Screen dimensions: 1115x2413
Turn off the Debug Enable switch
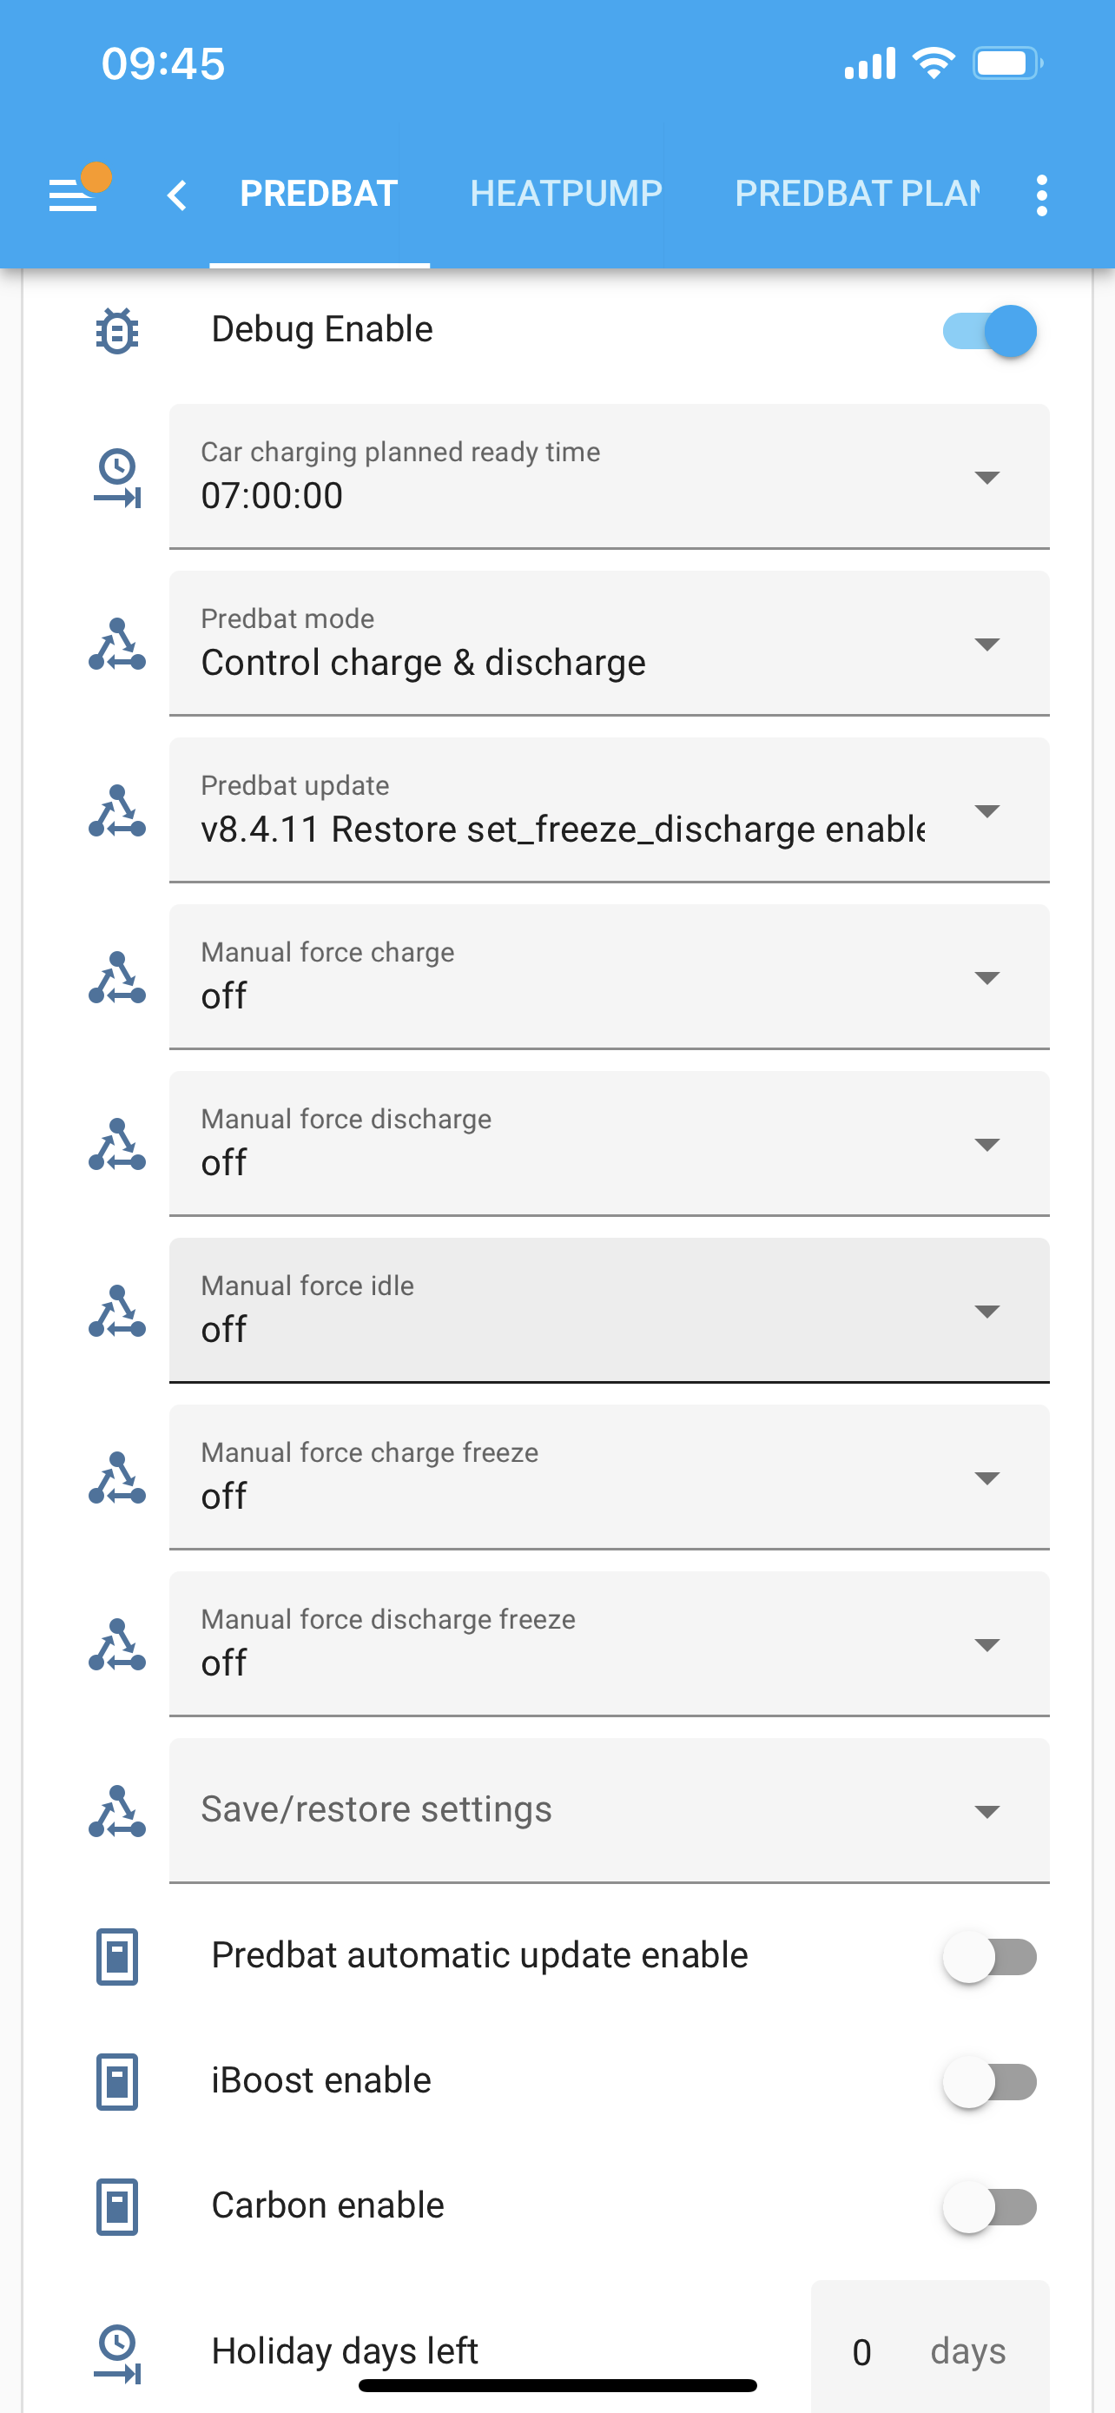(x=990, y=331)
